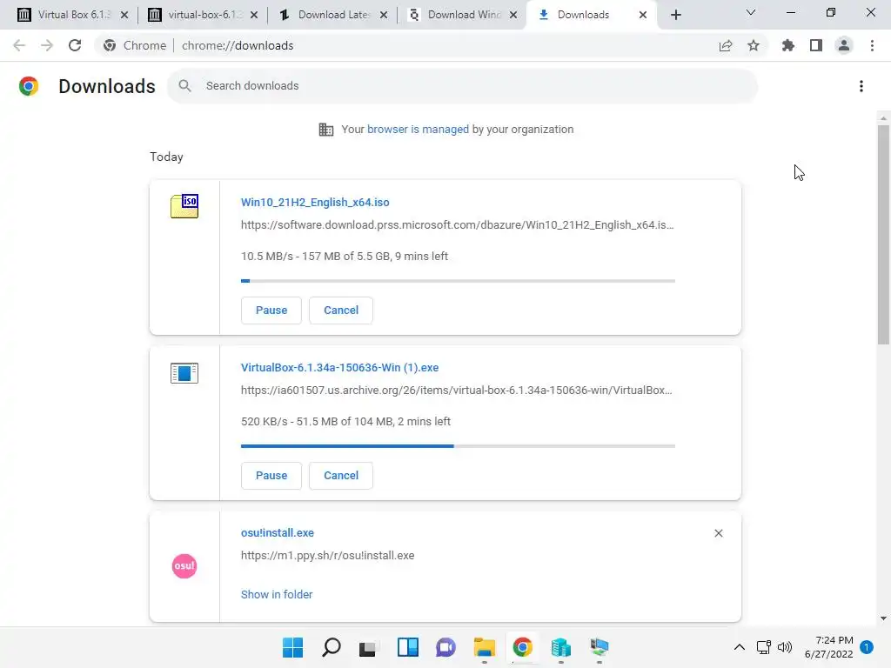Show osu!install.exe in folder
This screenshot has height=668, width=891.
click(277, 594)
